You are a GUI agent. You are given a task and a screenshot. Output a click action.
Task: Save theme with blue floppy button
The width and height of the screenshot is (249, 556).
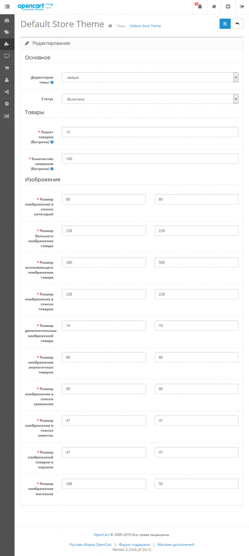coord(225,24)
